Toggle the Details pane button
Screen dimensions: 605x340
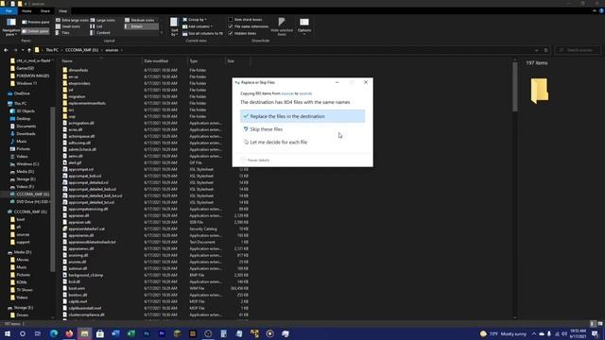[36, 31]
